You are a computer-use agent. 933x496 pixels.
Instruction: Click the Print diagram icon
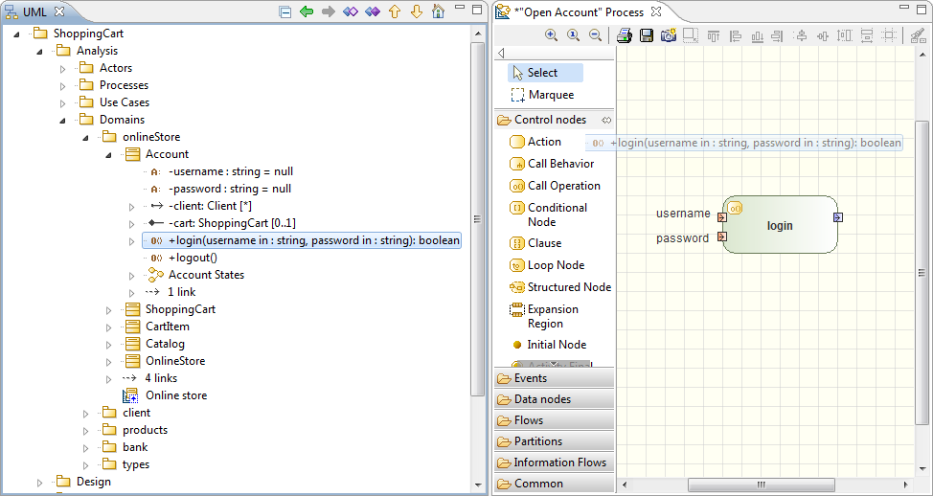pos(625,35)
